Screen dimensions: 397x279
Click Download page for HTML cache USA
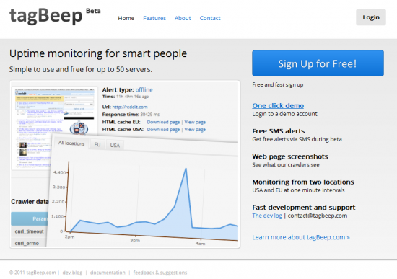coord(163,130)
